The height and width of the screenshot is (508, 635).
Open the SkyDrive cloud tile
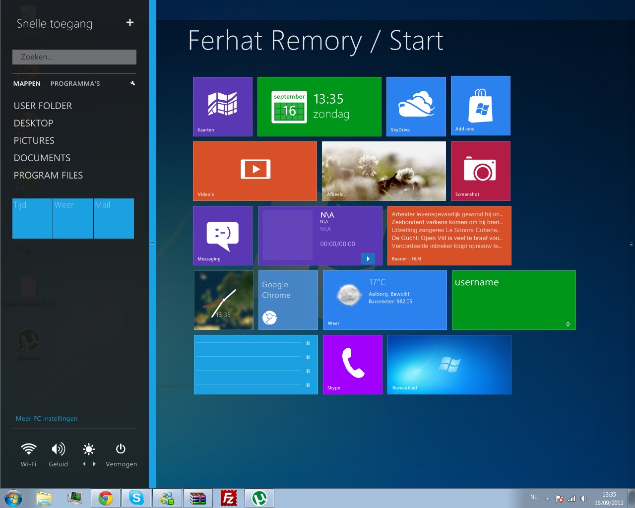pos(416,106)
